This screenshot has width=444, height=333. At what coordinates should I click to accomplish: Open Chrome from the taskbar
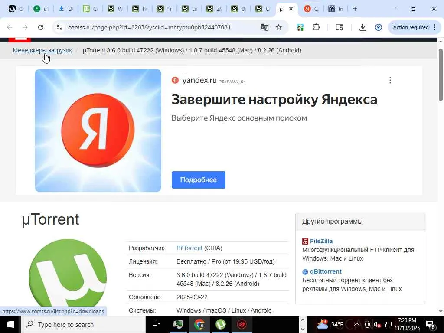click(199, 324)
